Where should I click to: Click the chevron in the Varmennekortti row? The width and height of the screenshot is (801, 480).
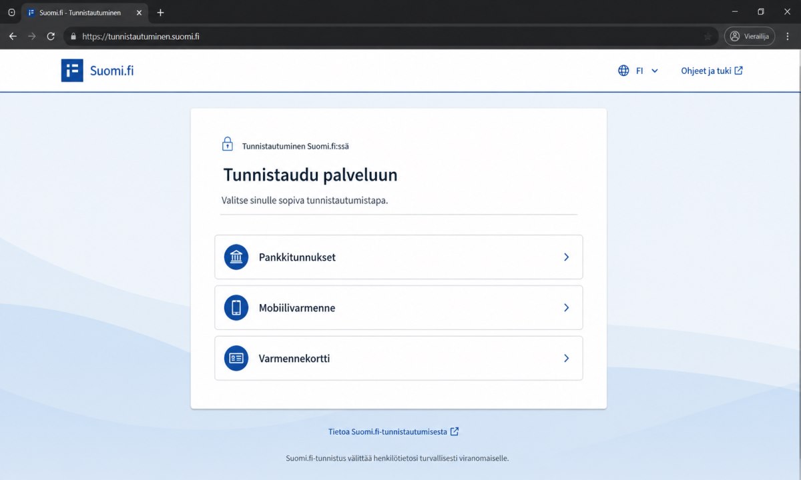[x=566, y=358]
